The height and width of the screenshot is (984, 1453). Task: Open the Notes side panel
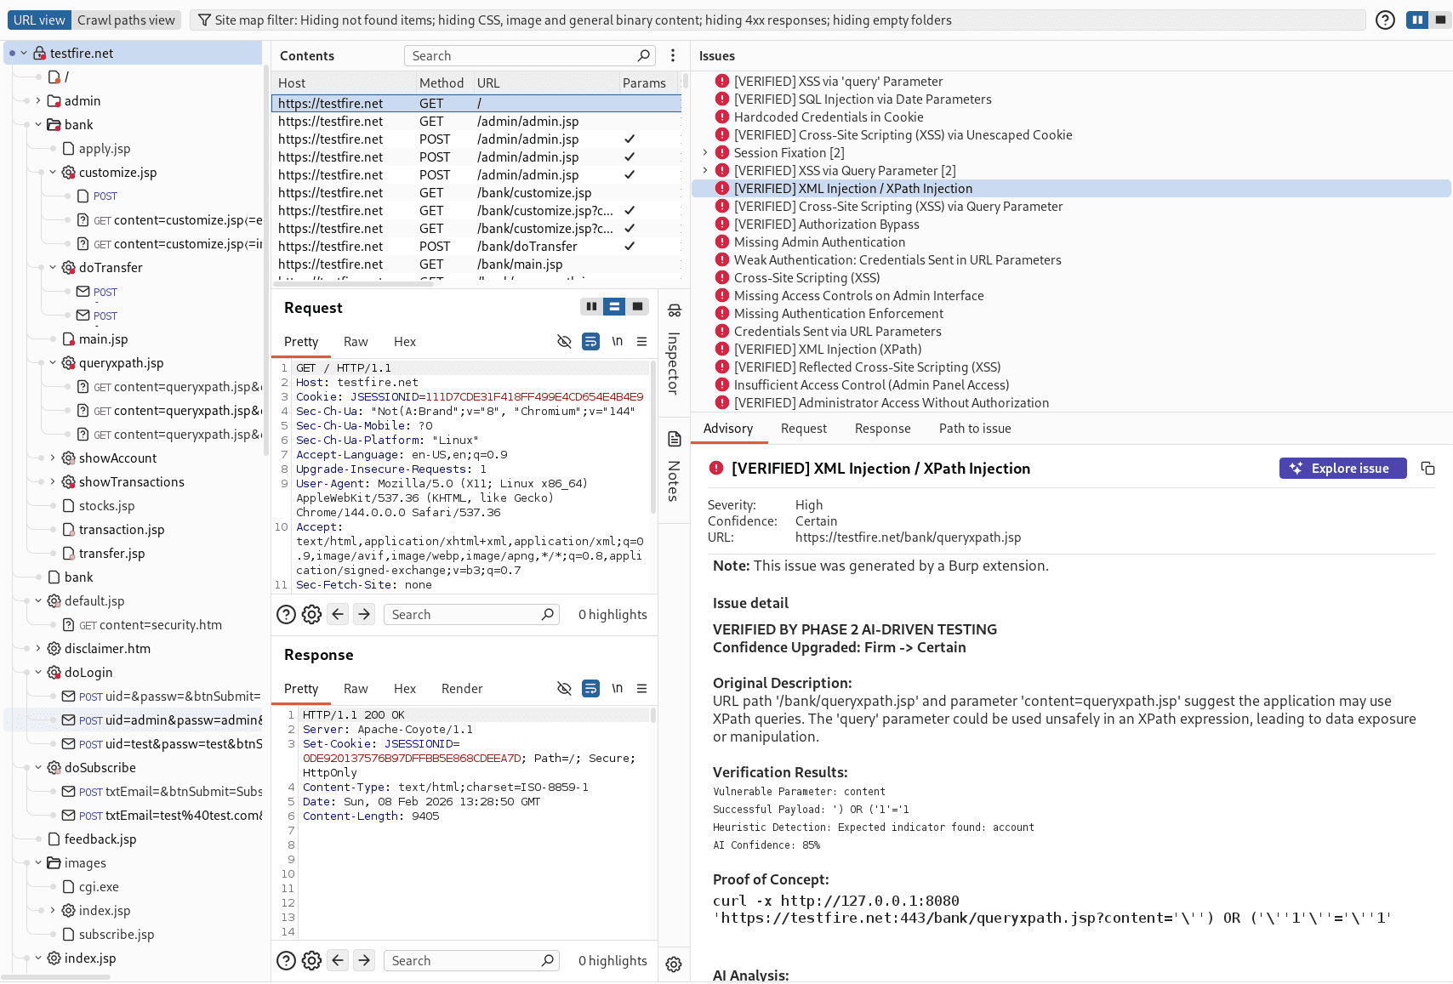(x=674, y=468)
